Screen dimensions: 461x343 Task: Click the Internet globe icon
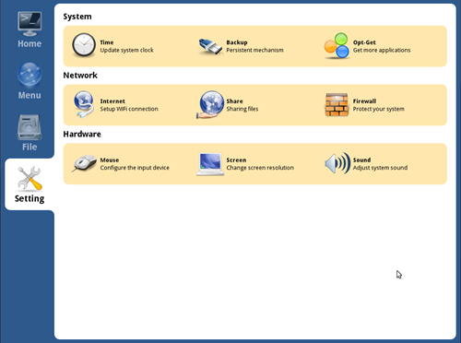click(84, 104)
